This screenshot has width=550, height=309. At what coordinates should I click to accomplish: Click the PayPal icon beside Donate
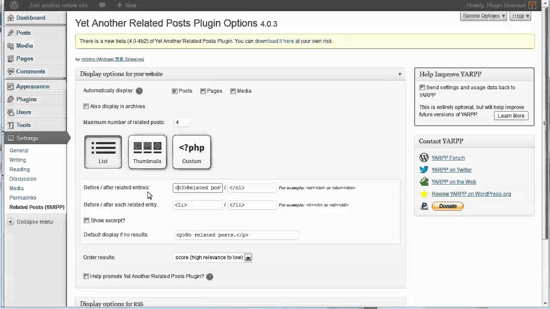[x=424, y=206]
